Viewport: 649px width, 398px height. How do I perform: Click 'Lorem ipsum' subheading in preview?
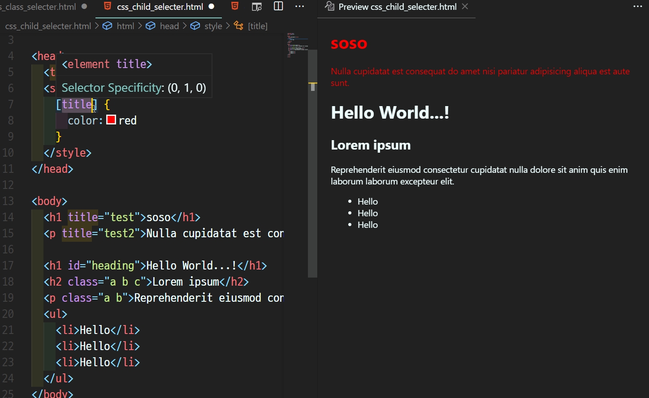click(371, 145)
